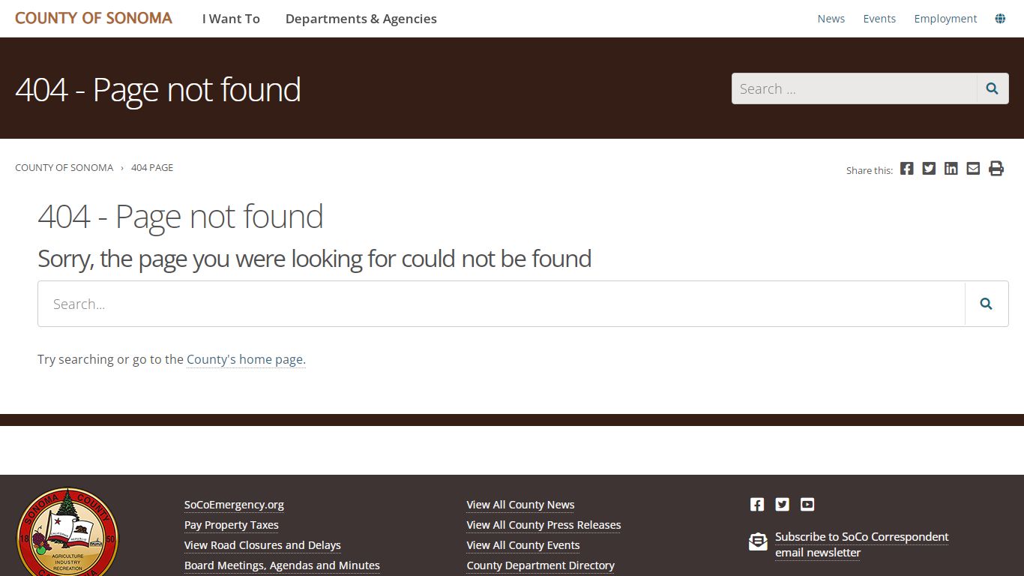Click COUNTY OF SONOMA breadcrumb link
This screenshot has width=1024, height=576.
coord(64,167)
